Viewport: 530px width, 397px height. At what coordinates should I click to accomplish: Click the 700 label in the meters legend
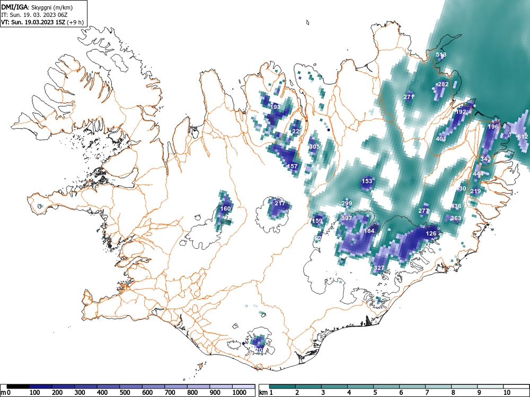pyautogui.click(x=170, y=393)
